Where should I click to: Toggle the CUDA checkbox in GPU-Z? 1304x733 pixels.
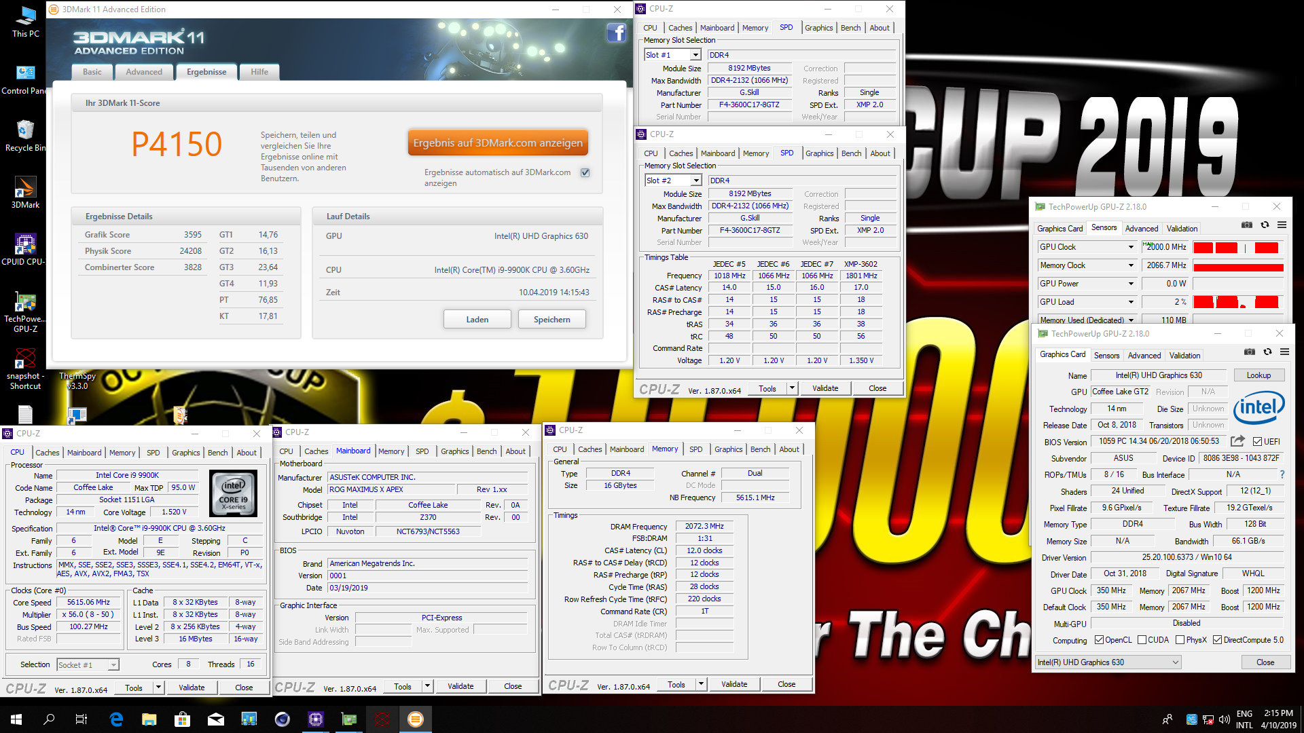(1142, 640)
